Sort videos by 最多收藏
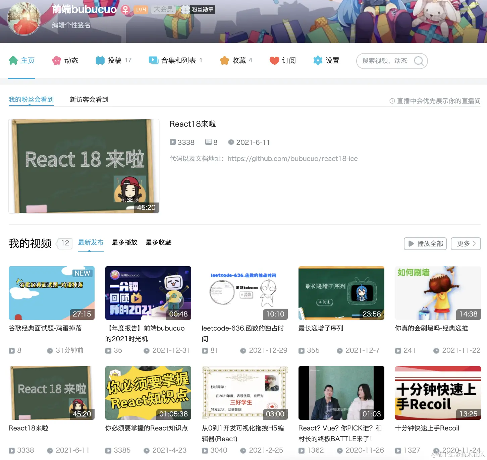487x460 pixels. click(x=159, y=242)
